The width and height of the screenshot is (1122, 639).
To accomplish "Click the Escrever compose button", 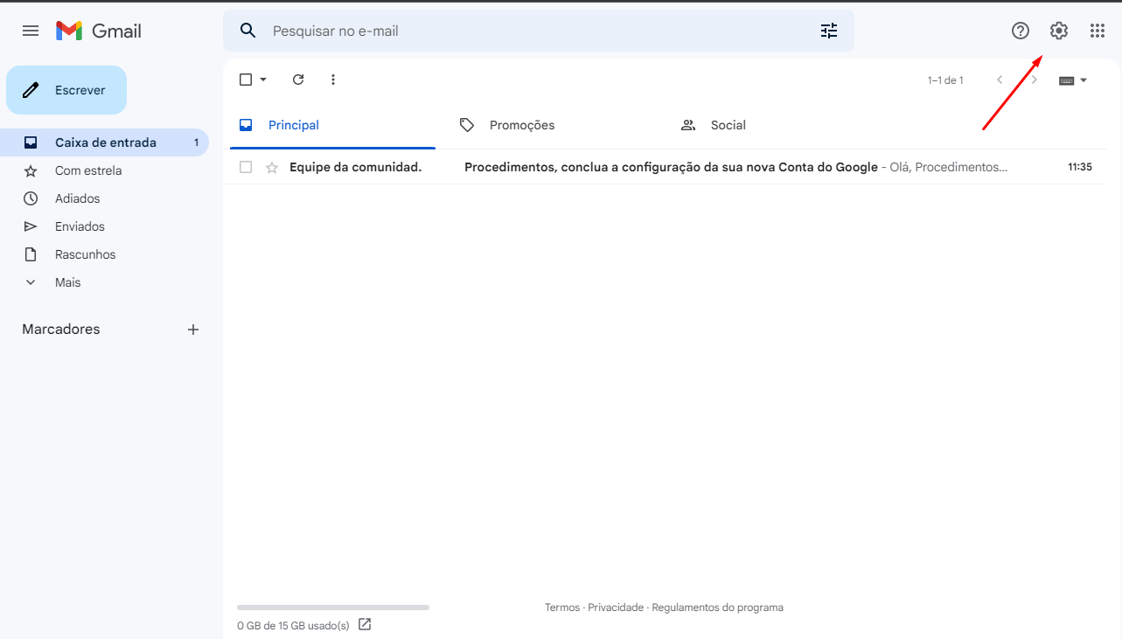I will tap(66, 90).
